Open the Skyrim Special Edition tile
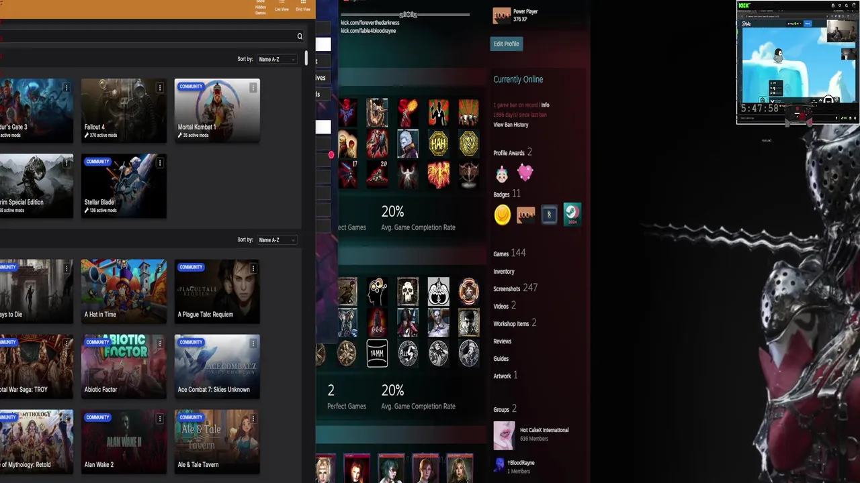The image size is (860, 483). [36, 186]
